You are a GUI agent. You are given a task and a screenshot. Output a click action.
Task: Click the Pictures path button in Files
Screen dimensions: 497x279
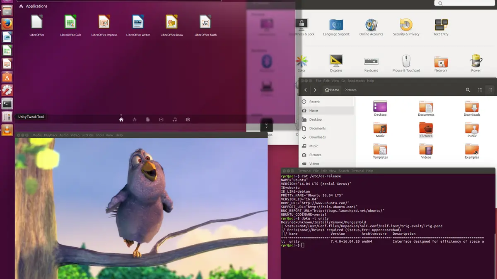click(350, 90)
